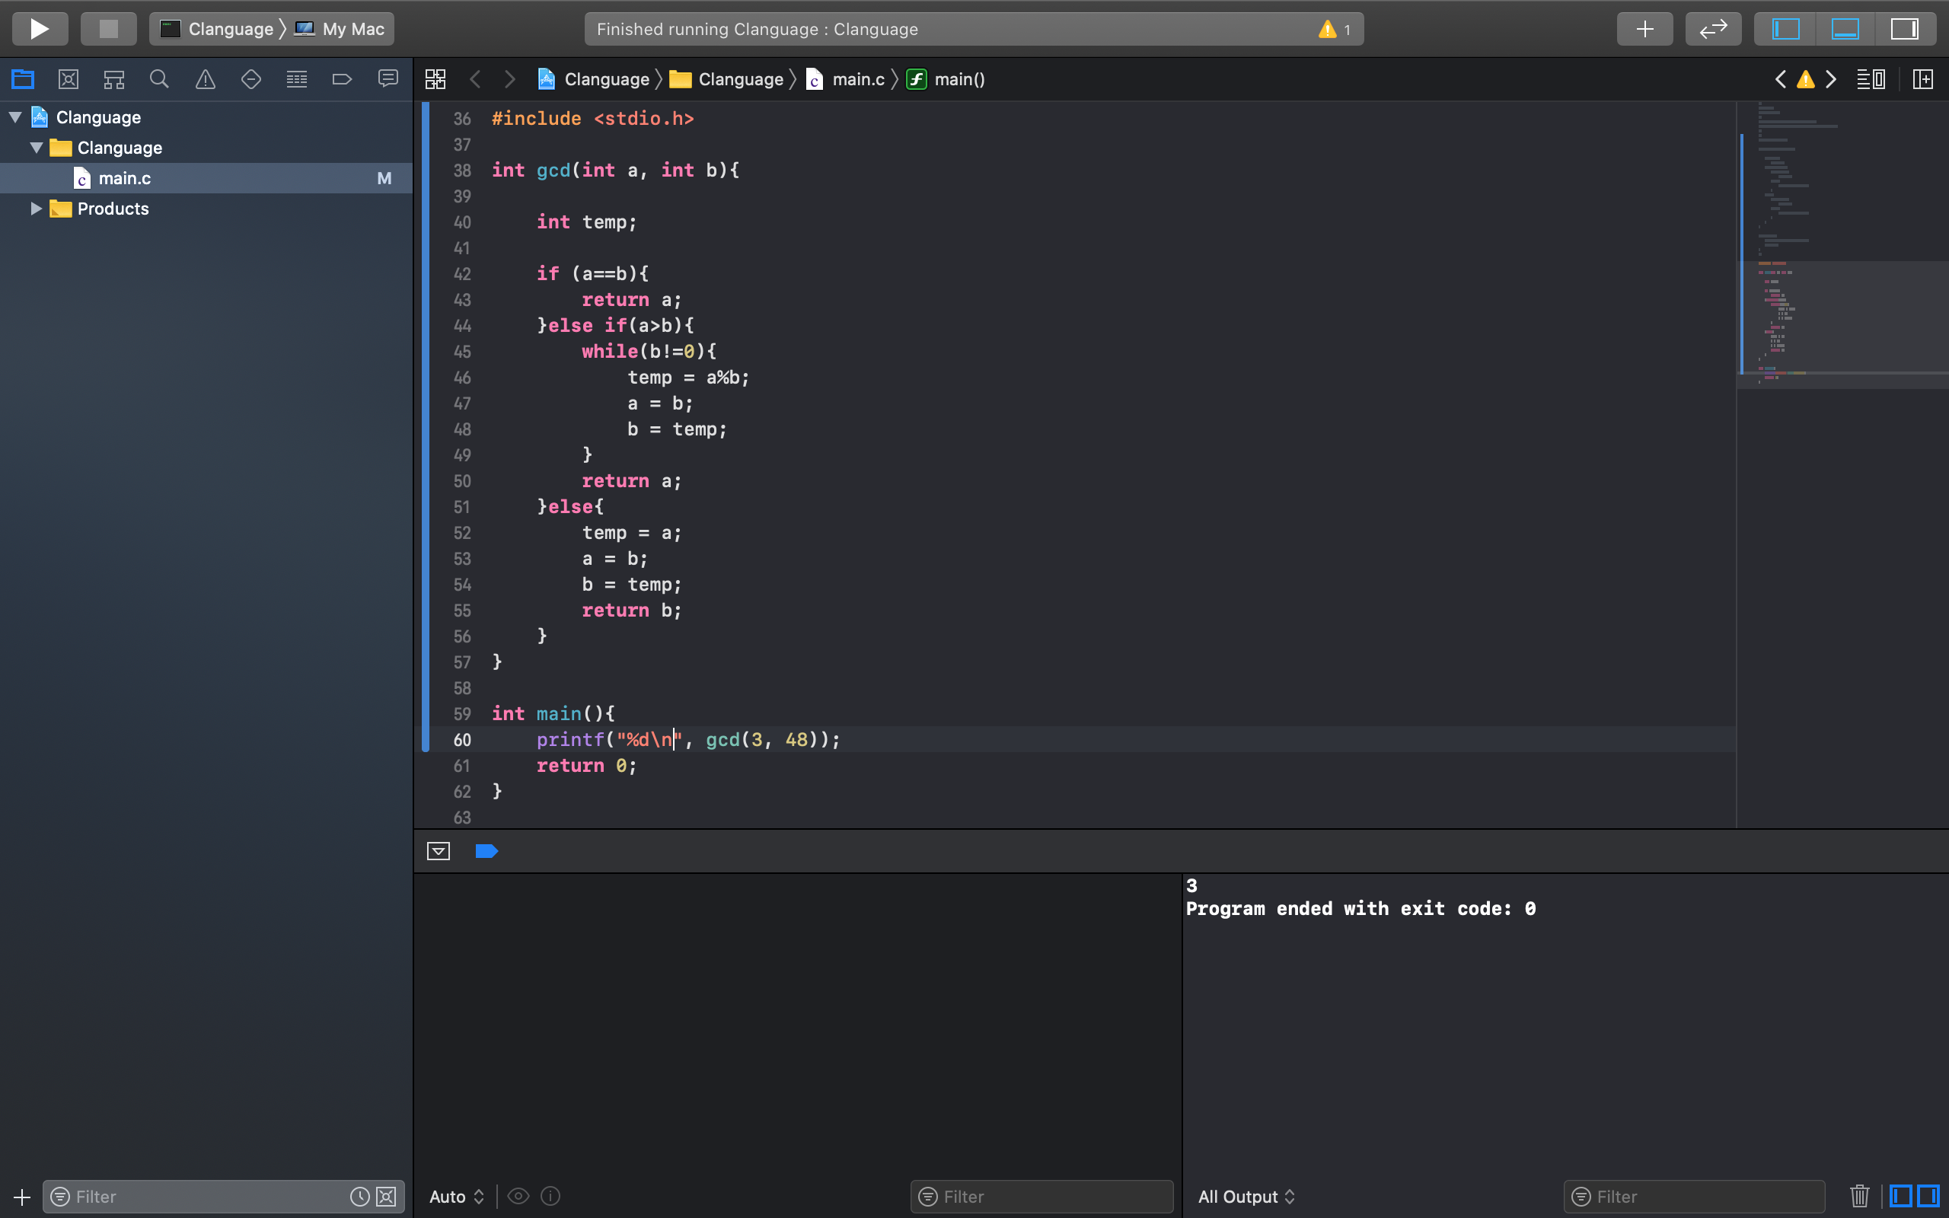1949x1218 pixels.
Task: Collapse the Clanguage project root
Action: 15,117
